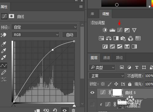Select the pencil draw-curve tool
This screenshot has height=112, width=153.
(x=4, y=72)
